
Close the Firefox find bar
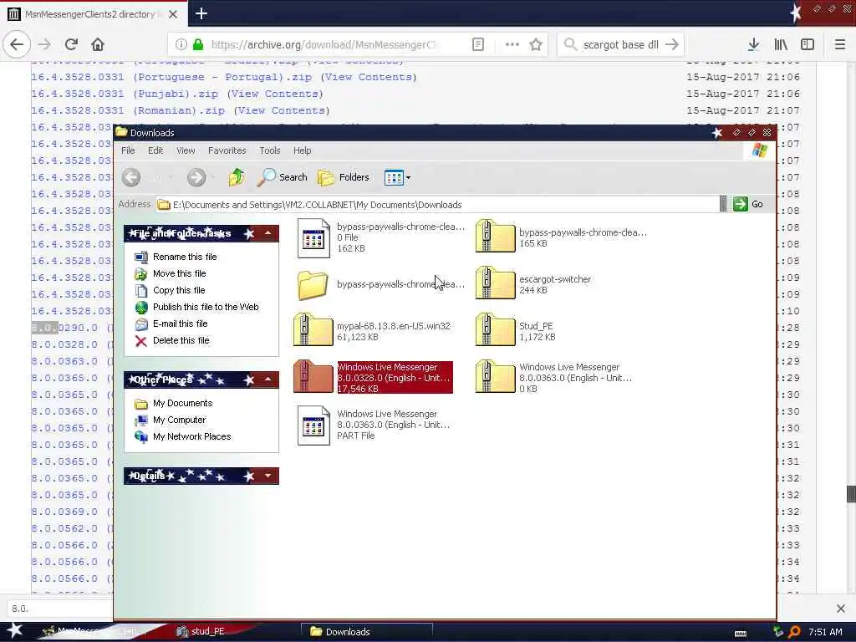(840, 609)
